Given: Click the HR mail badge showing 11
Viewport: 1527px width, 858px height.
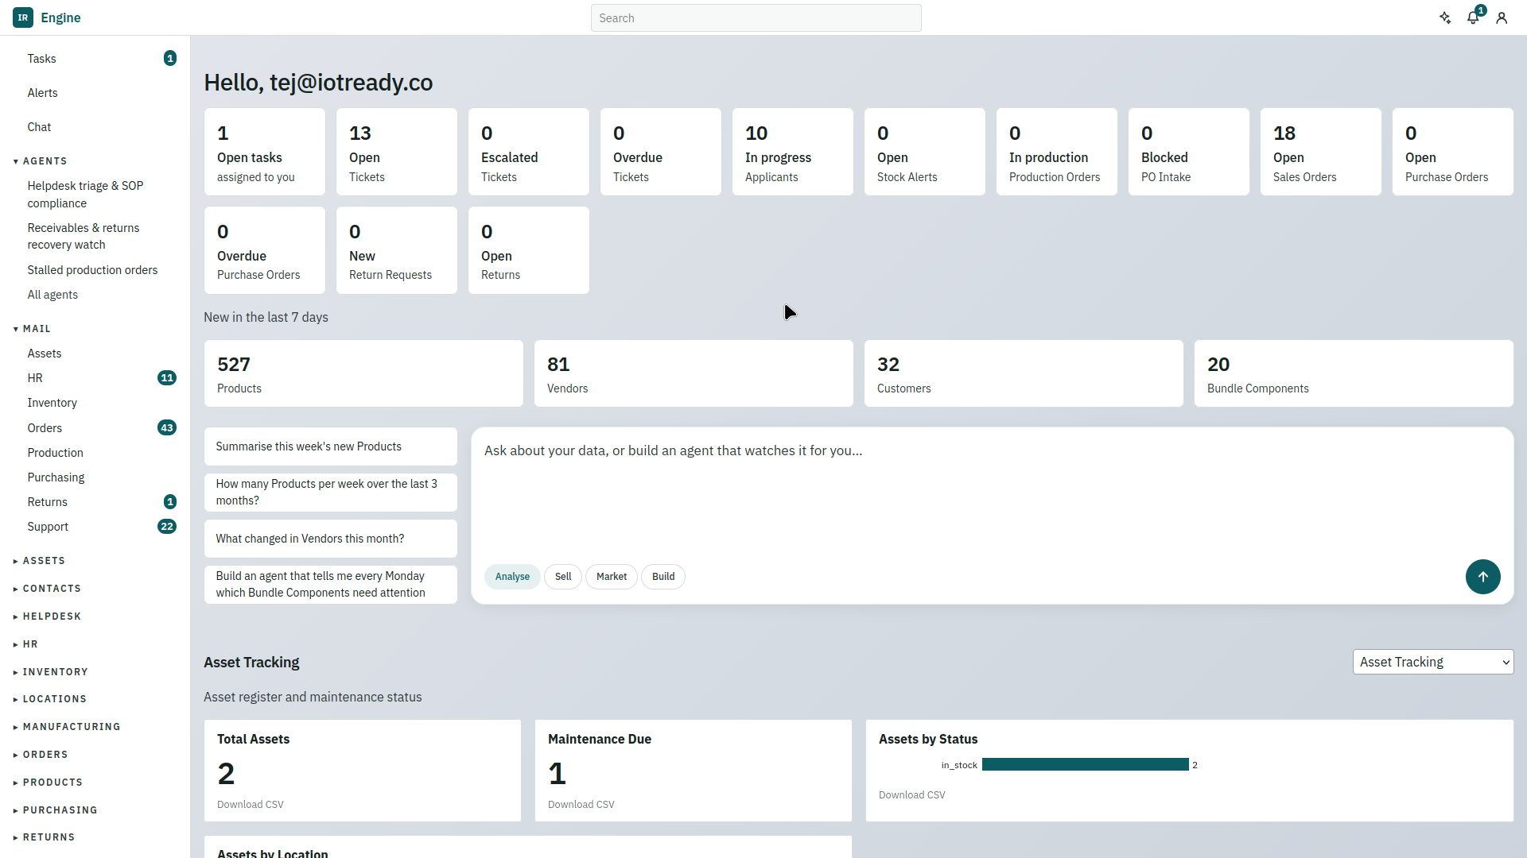Looking at the screenshot, I should point(167,378).
